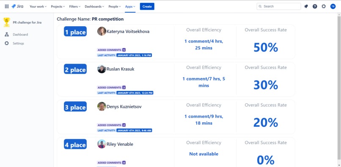Screen dimensions: 341x167
Task: Click the name Riley Venable
Action: (120, 145)
